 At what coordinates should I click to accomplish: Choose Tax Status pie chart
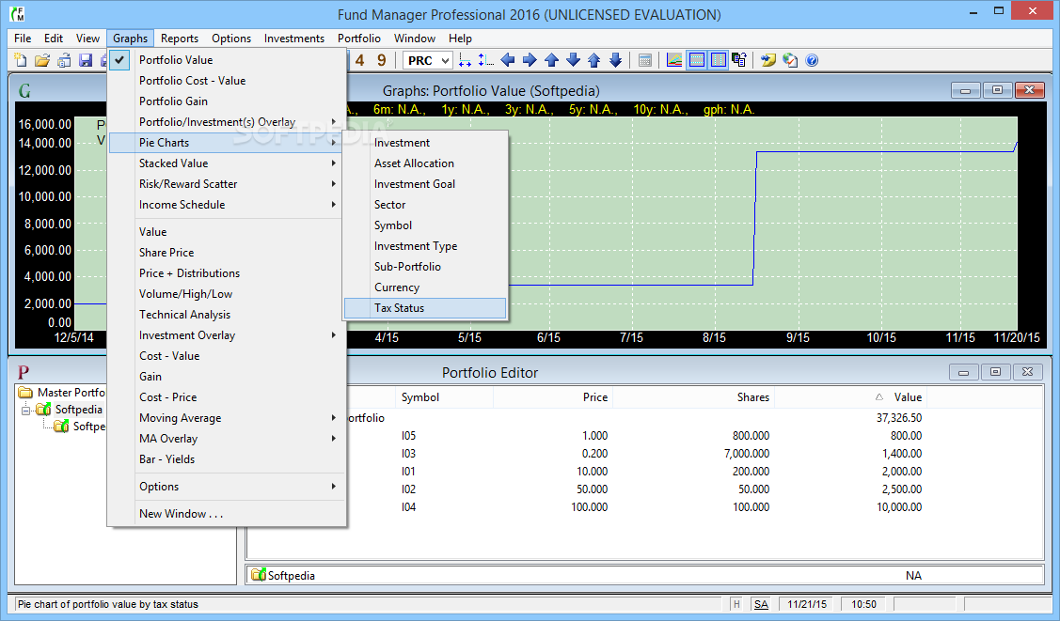[425, 308]
